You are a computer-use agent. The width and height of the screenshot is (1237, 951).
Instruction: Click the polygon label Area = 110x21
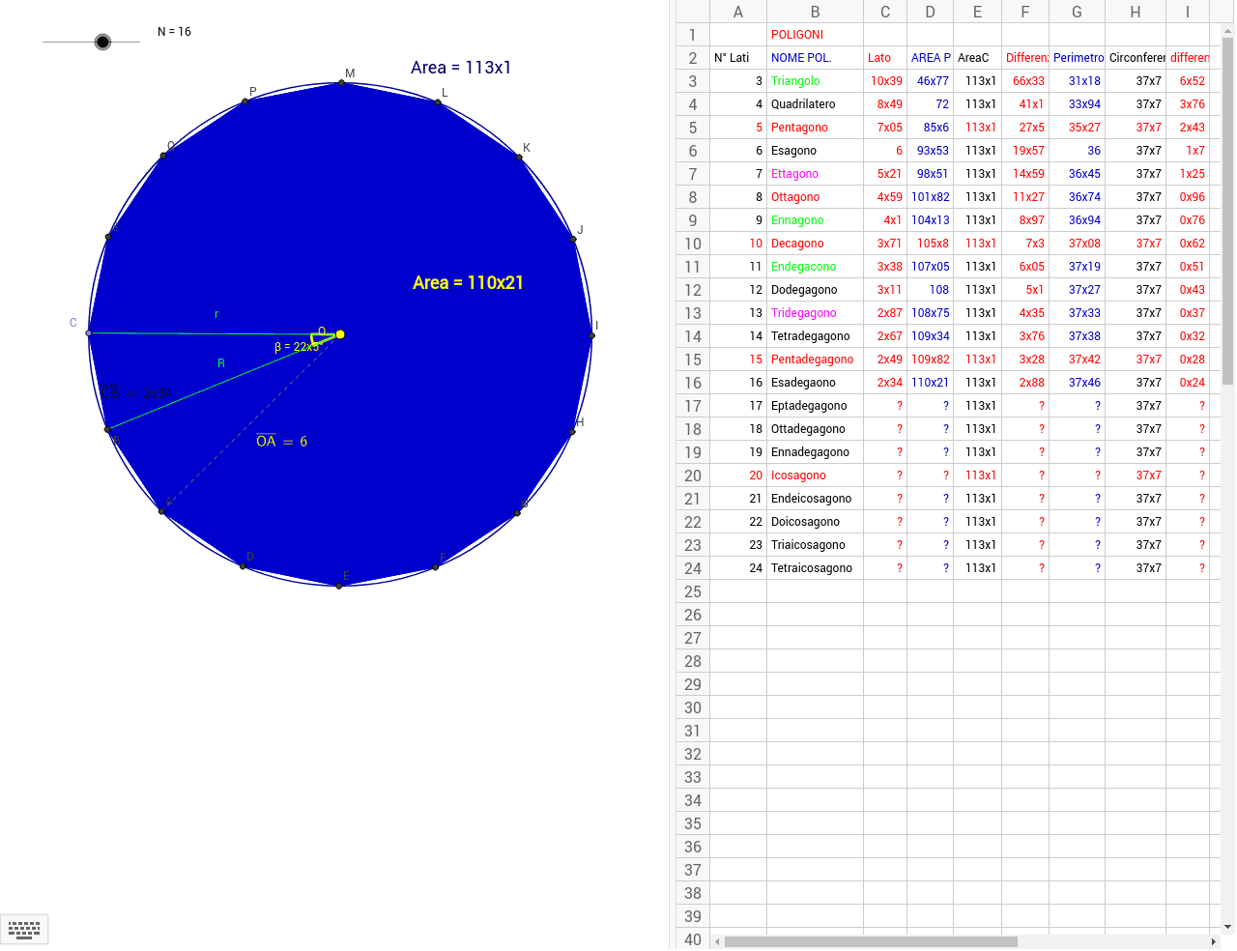468,282
